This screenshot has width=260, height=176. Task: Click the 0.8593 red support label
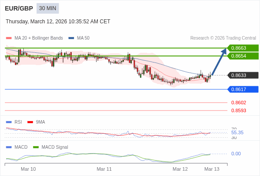[x=238, y=110]
